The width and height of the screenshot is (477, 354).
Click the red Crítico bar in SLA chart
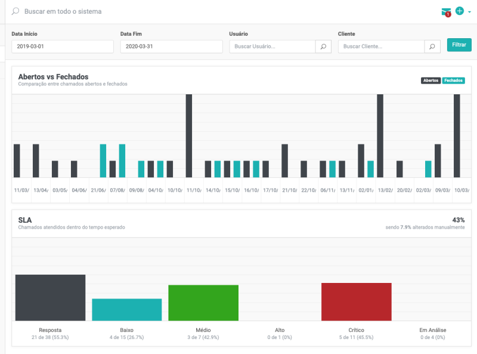click(356, 301)
